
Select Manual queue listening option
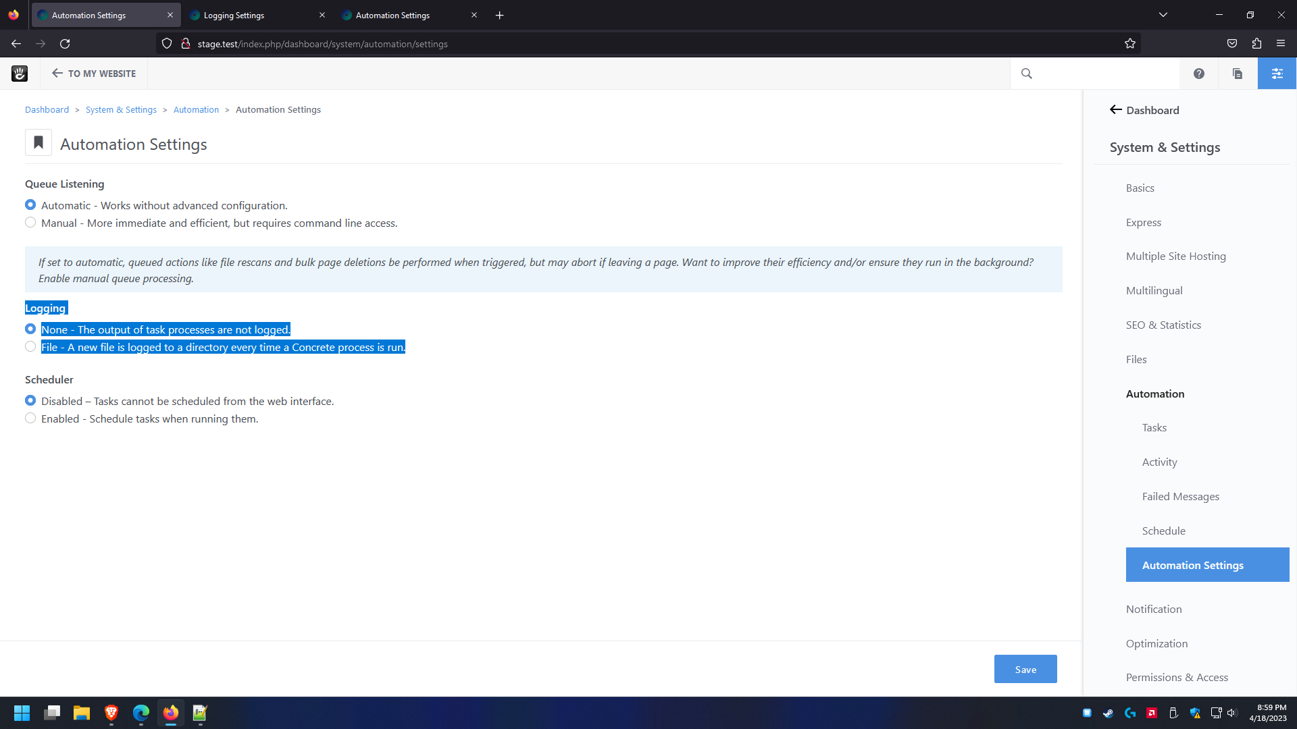30,222
